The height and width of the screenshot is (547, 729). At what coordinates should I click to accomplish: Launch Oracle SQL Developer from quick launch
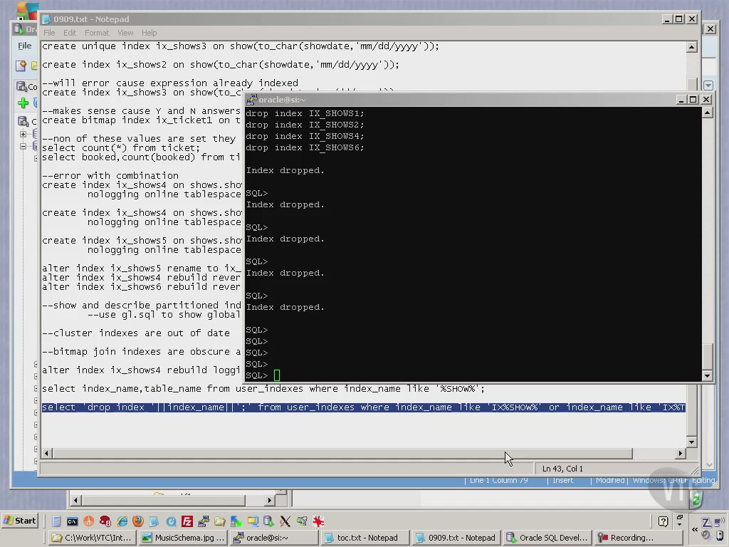[268, 521]
